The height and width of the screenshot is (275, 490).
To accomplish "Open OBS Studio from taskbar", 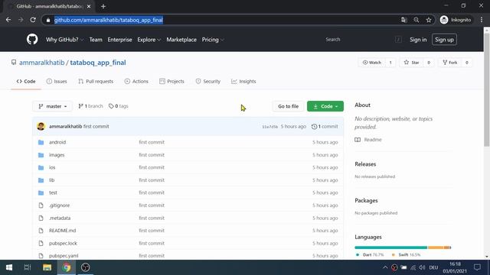I will coord(85,267).
